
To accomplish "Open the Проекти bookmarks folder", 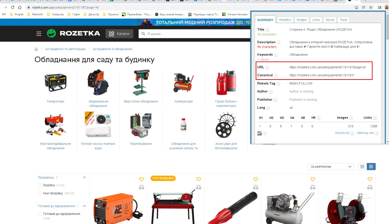I will 111,14.
